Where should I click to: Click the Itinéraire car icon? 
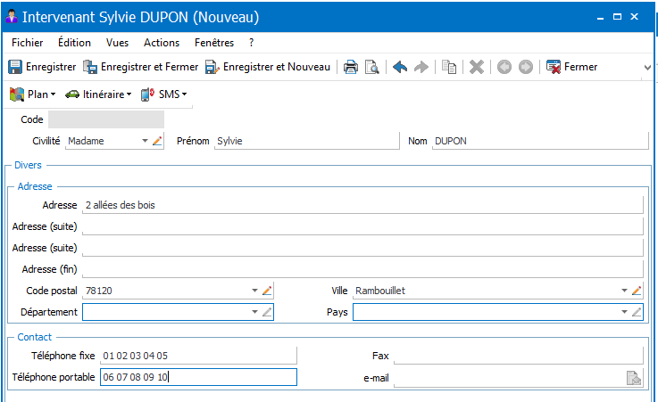pyautogui.click(x=72, y=94)
